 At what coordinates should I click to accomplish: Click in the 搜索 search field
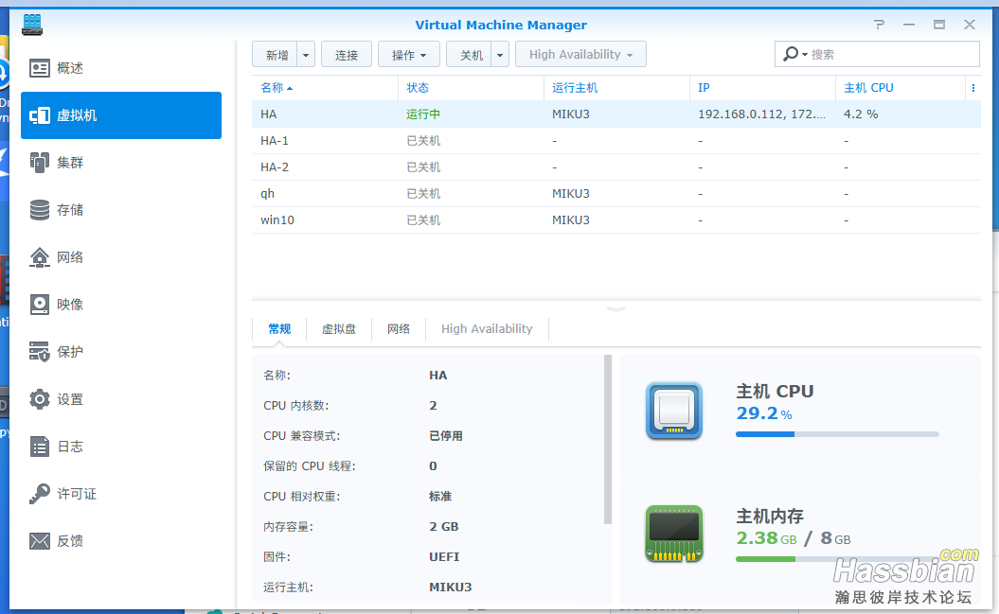coord(890,55)
